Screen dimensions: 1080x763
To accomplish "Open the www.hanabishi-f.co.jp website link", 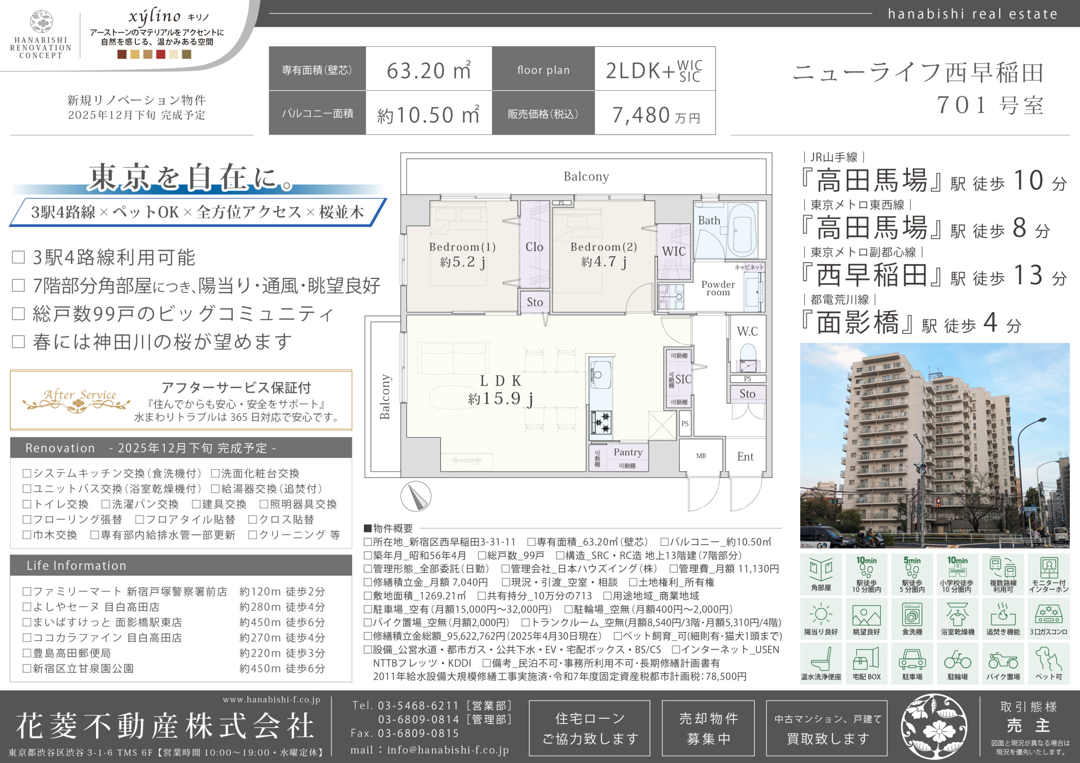I will [271, 699].
